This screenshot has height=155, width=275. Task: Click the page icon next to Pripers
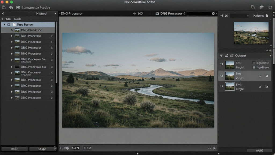[x=267, y=15]
